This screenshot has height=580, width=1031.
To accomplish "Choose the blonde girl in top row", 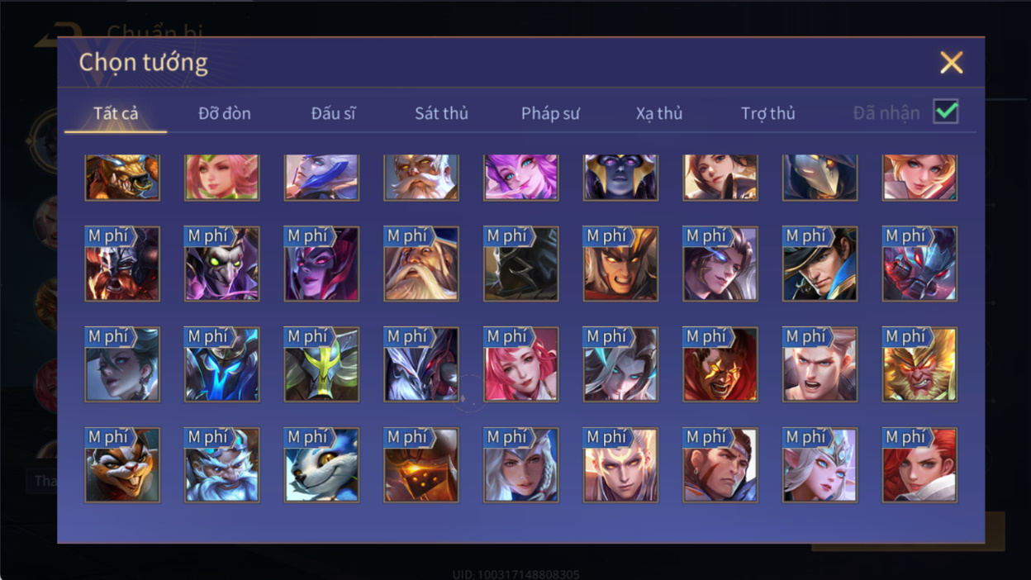I will [919, 178].
